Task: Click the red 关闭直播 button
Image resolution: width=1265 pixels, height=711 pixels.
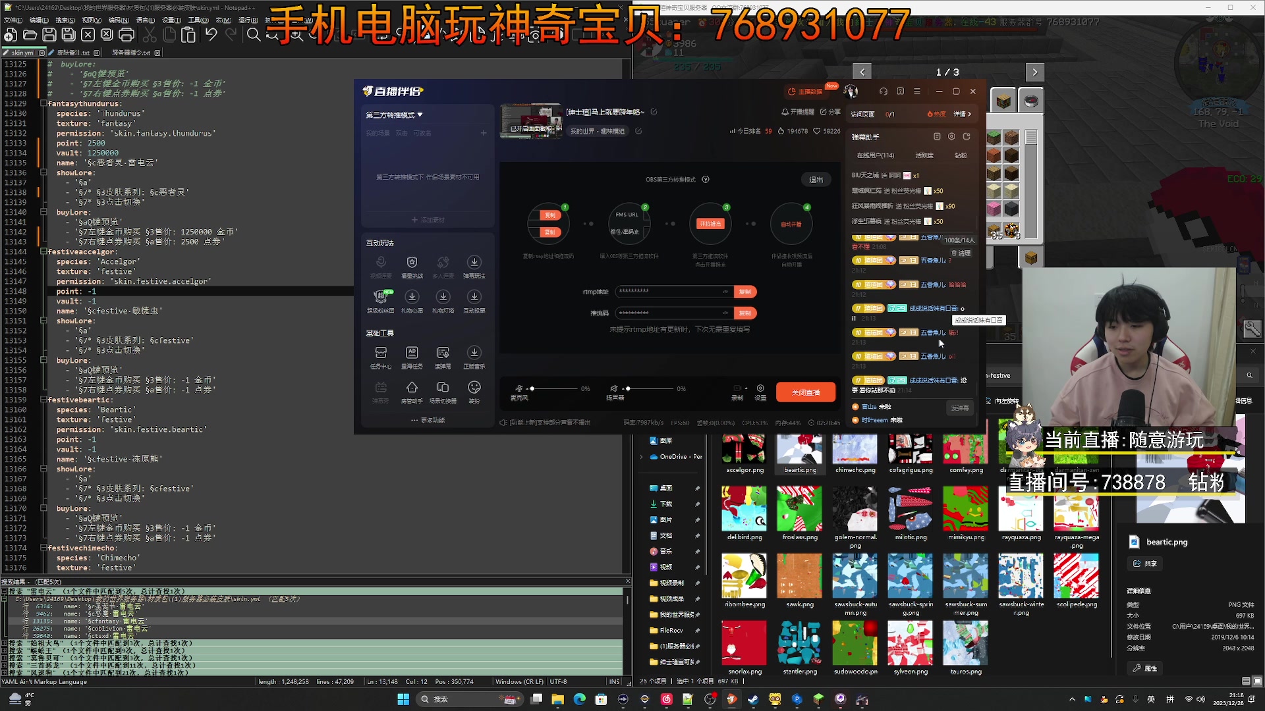Action: tap(805, 392)
